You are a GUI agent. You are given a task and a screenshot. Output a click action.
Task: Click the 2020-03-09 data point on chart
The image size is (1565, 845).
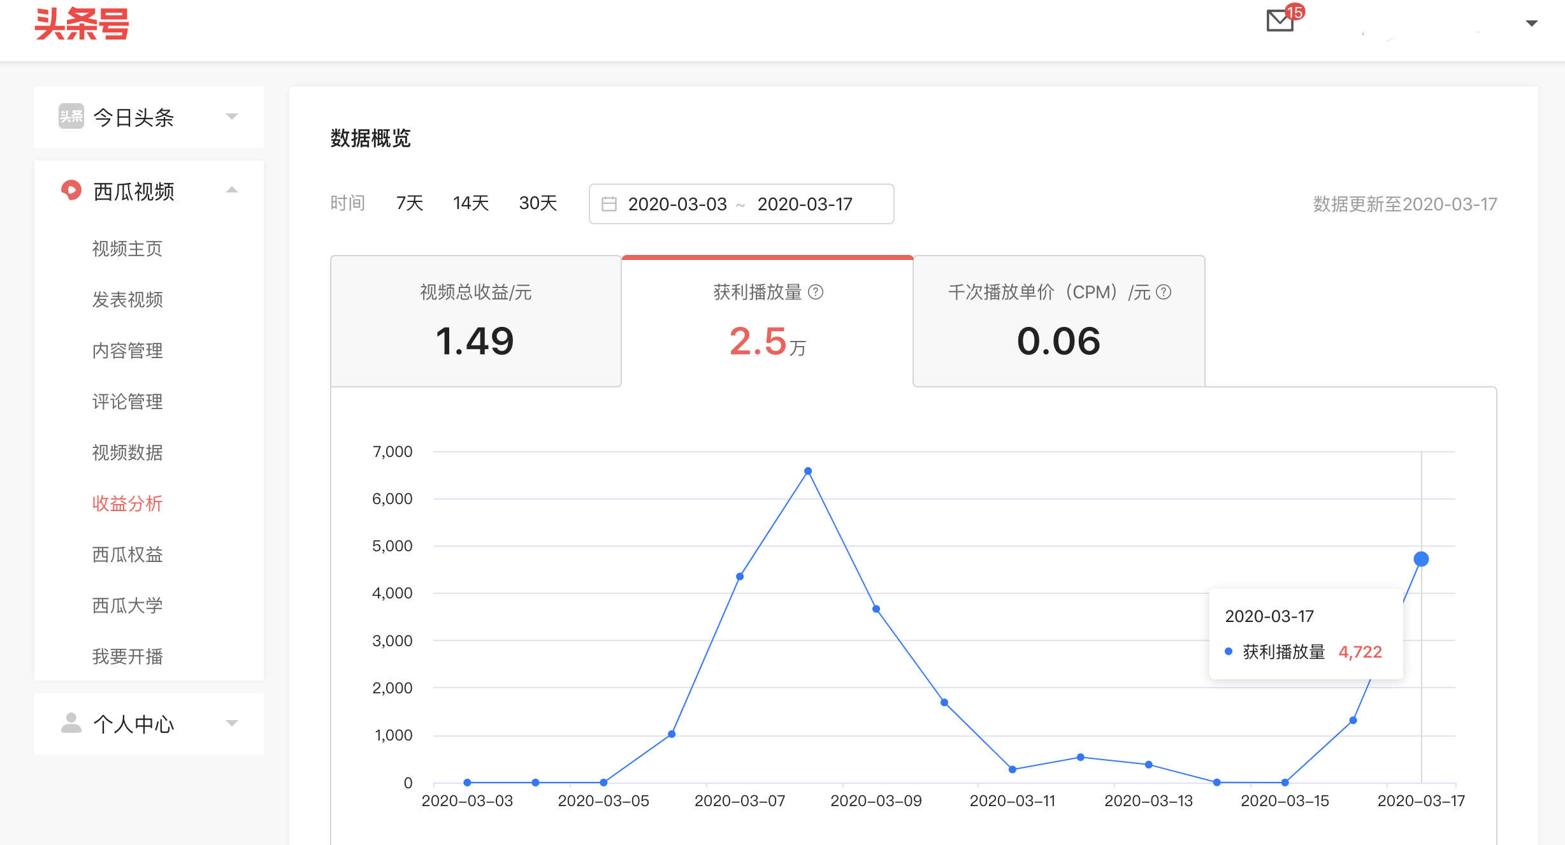point(876,609)
